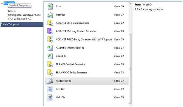Select Silverlight for Windows Phone category

(24, 15)
